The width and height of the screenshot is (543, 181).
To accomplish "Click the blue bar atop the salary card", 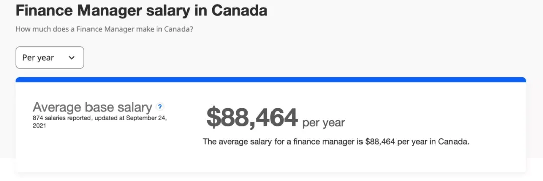I will pyautogui.click(x=271, y=79).
